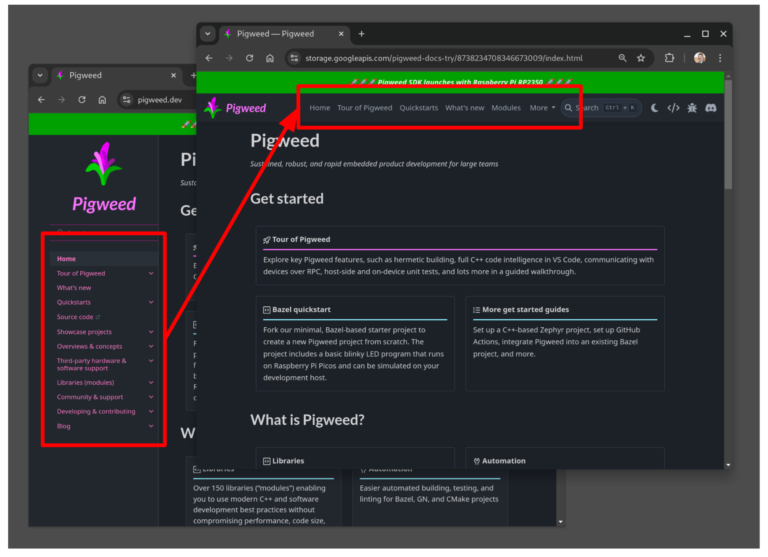Viewport: 768px width, 557px height.
Task: Open Home in front window navbar
Action: 320,108
